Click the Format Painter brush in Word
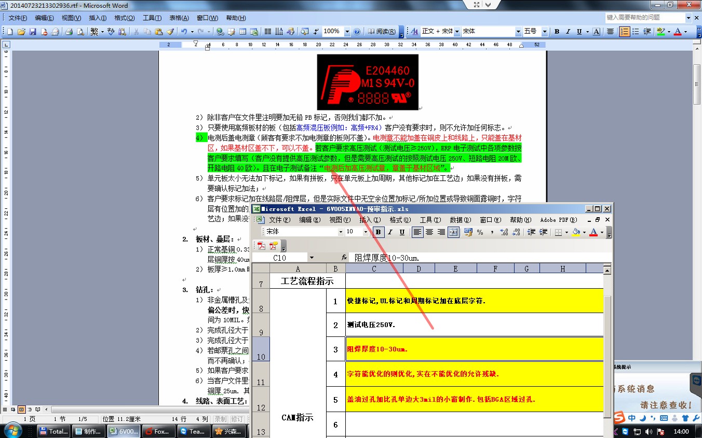702x438 pixels. [x=170, y=32]
